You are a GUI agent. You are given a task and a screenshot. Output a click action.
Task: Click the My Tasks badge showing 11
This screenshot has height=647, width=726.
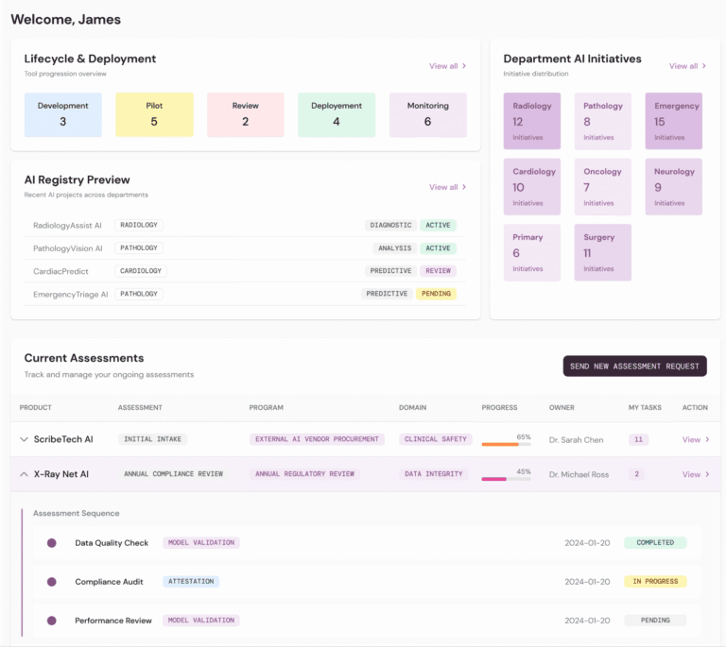tap(638, 439)
